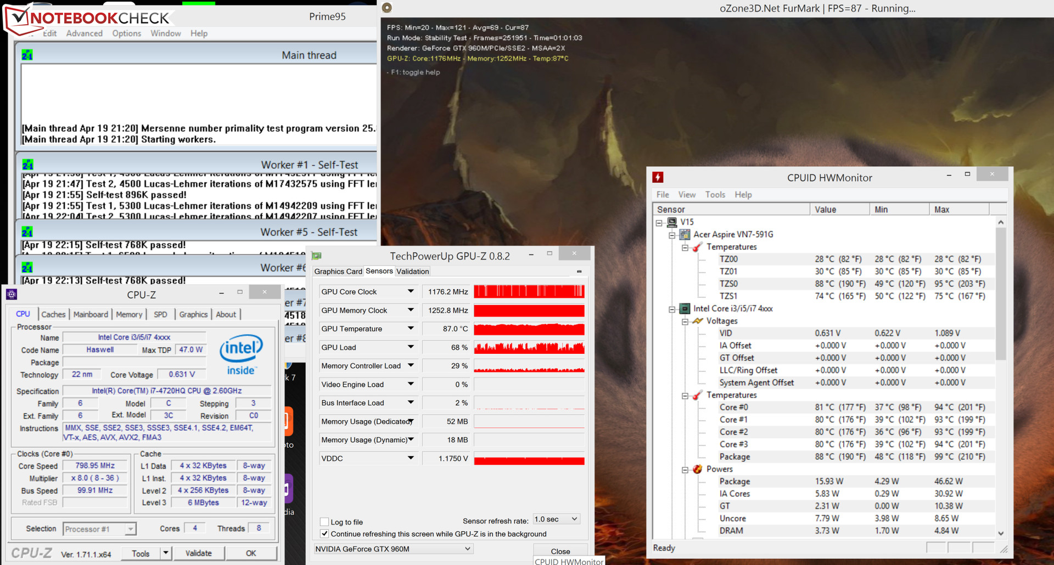This screenshot has height=565, width=1054.
Task: Click the FurMark title bar icon
Action: (x=387, y=8)
